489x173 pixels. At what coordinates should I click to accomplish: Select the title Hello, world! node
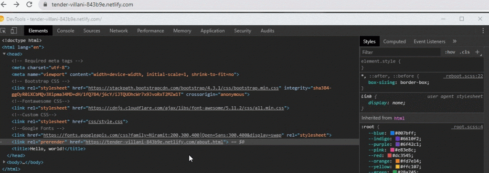(49, 149)
